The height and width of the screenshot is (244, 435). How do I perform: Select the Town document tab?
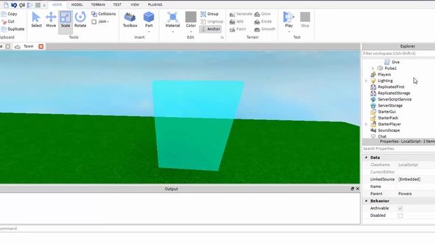coord(29,47)
